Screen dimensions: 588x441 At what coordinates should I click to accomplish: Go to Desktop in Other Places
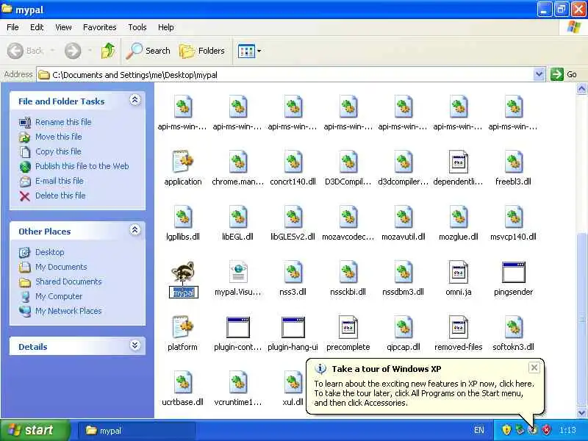coord(50,252)
